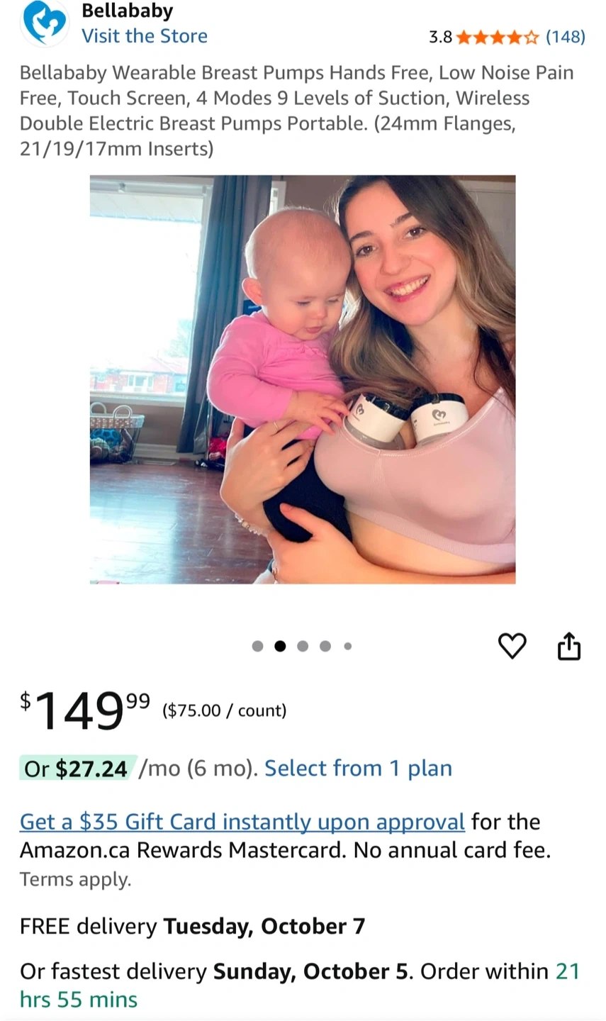
Task: Tap the 3.8 rating number
Action: (440, 37)
